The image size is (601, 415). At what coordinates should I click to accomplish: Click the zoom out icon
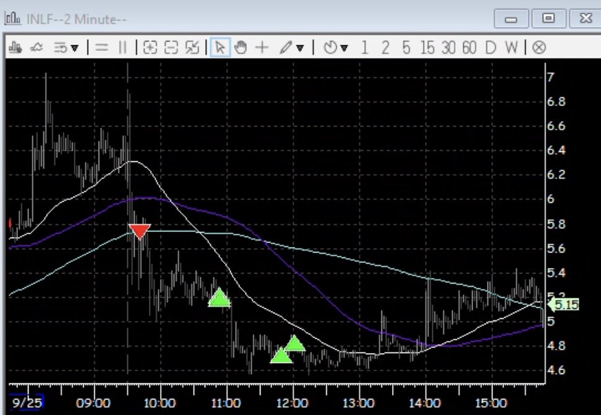coord(171,48)
